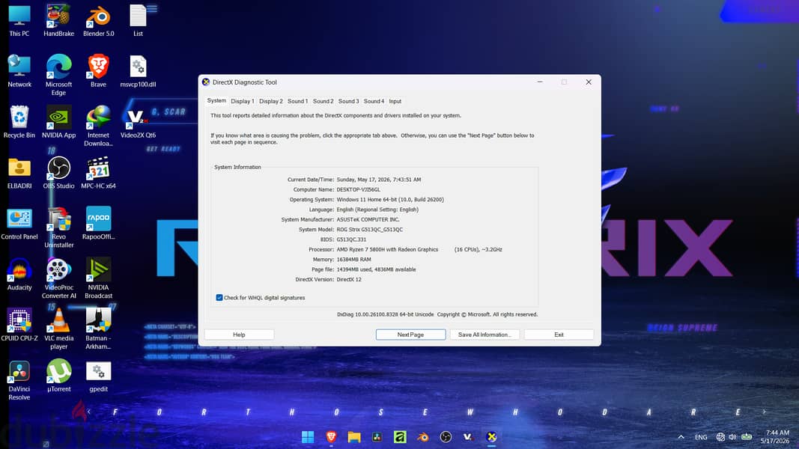
Task: Switch to the Display 1 tab
Action: 242,101
